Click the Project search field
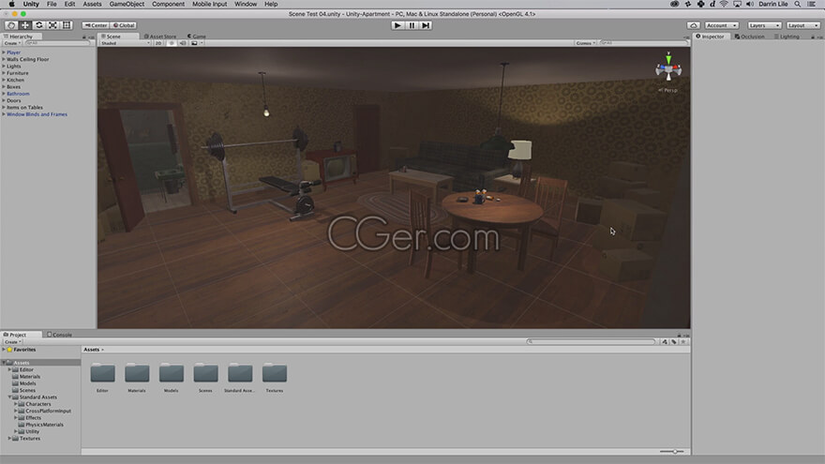825x464 pixels. (591, 342)
